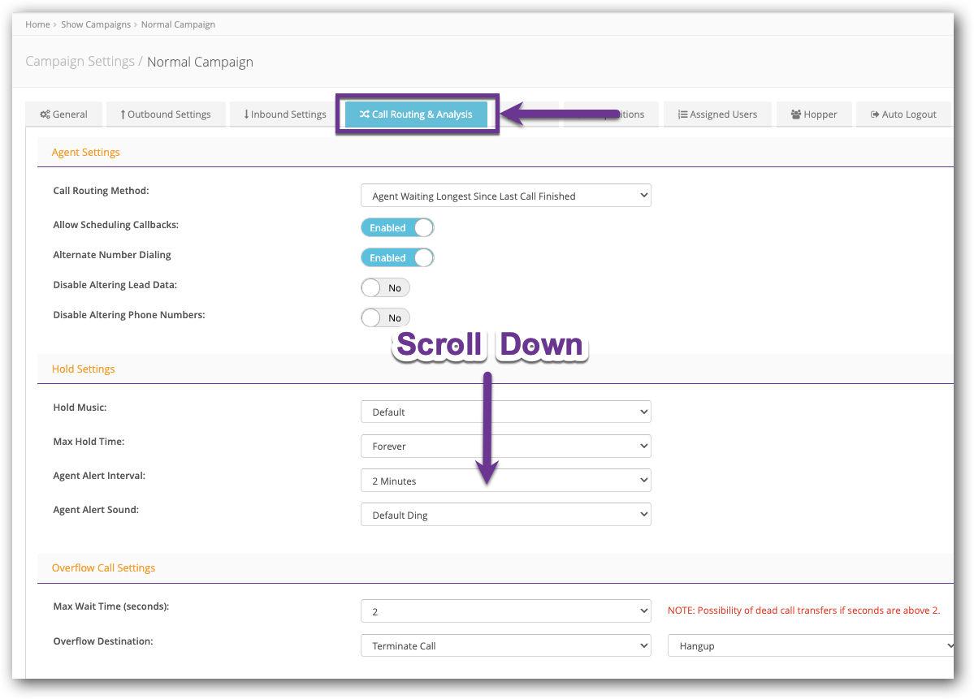
Task: Open the Agent Alert Interval dropdown
Action: pyautogui.click(x=505, y=481)
